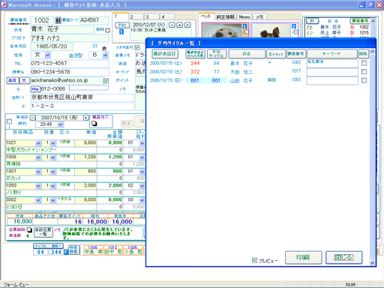Image resolution: width=384 pixels, height=288 pixels.
Task: Click the customer number lookup icon beside 1002
Action: point(58,20)
